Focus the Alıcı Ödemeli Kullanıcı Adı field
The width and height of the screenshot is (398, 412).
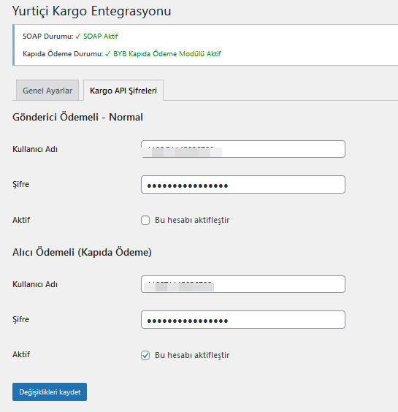click(243, 284)
